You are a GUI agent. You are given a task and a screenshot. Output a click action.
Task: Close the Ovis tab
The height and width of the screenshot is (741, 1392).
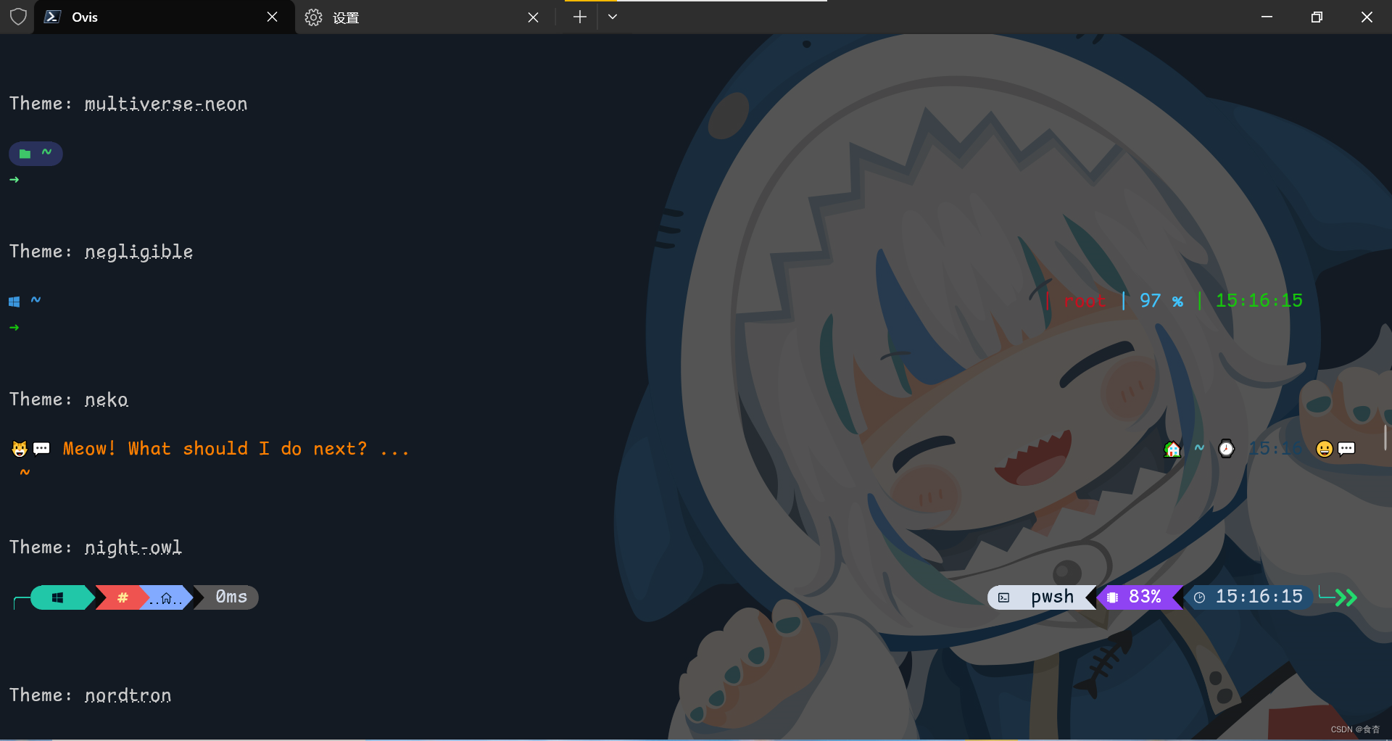272,17
